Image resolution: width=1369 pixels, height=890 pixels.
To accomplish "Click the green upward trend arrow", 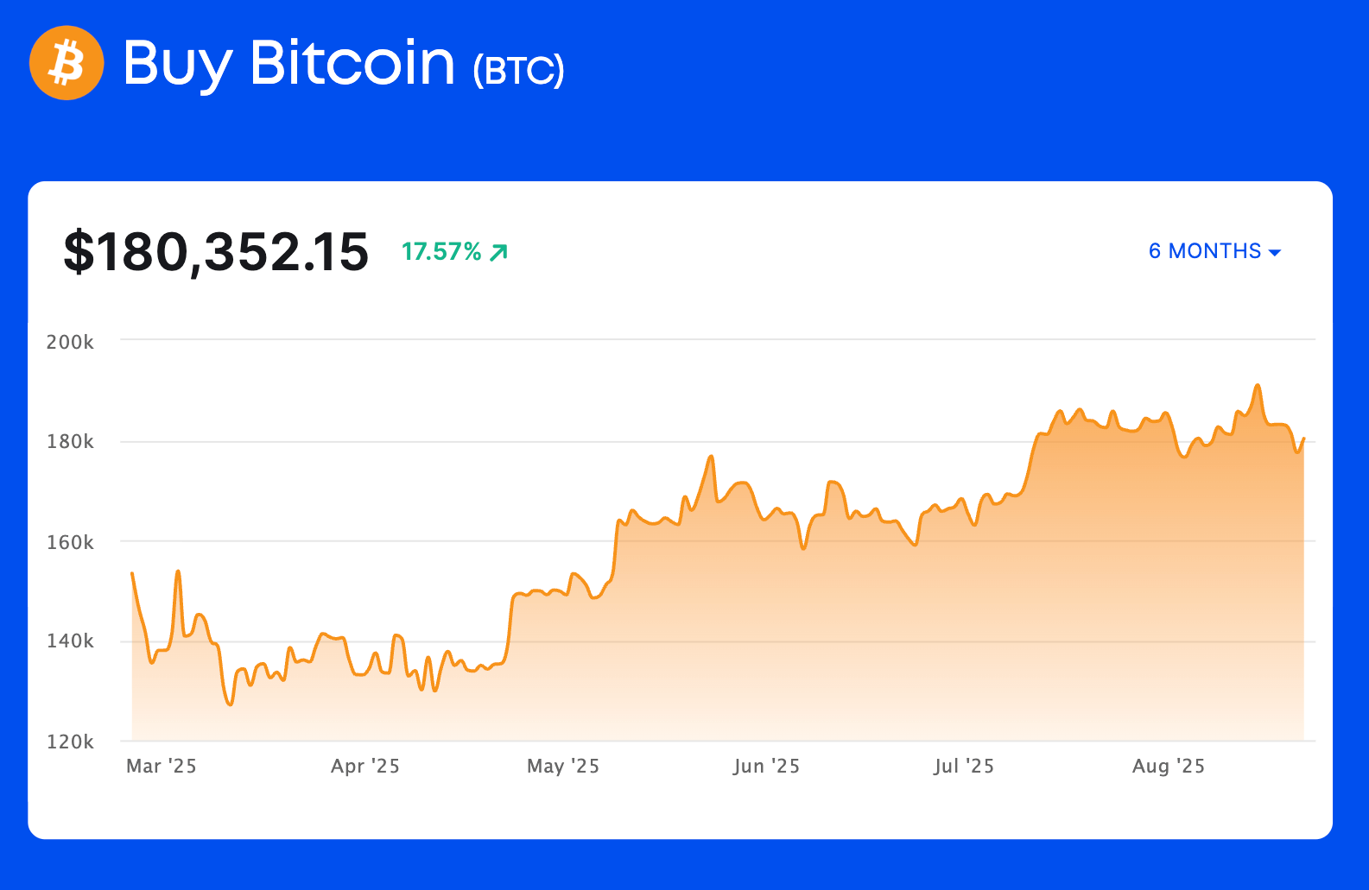I will click(498, 252).
